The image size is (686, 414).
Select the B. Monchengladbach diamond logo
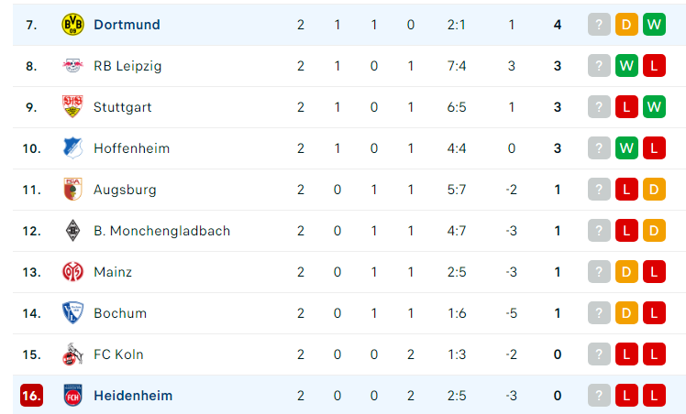click(72, 230)
